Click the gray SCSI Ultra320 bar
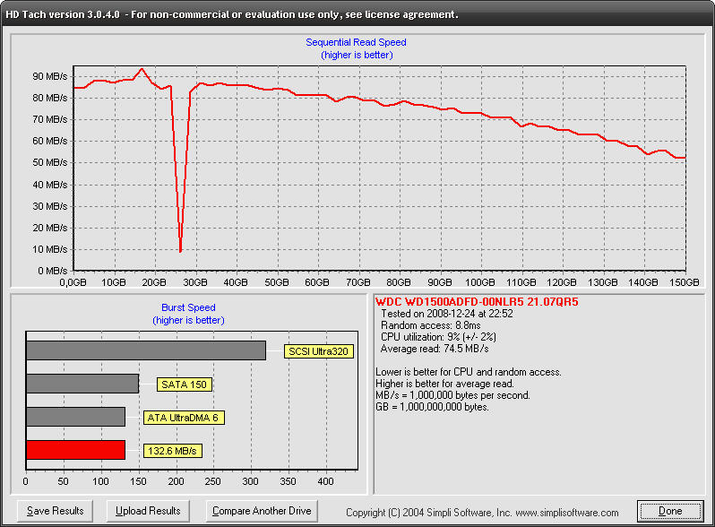 146,350
